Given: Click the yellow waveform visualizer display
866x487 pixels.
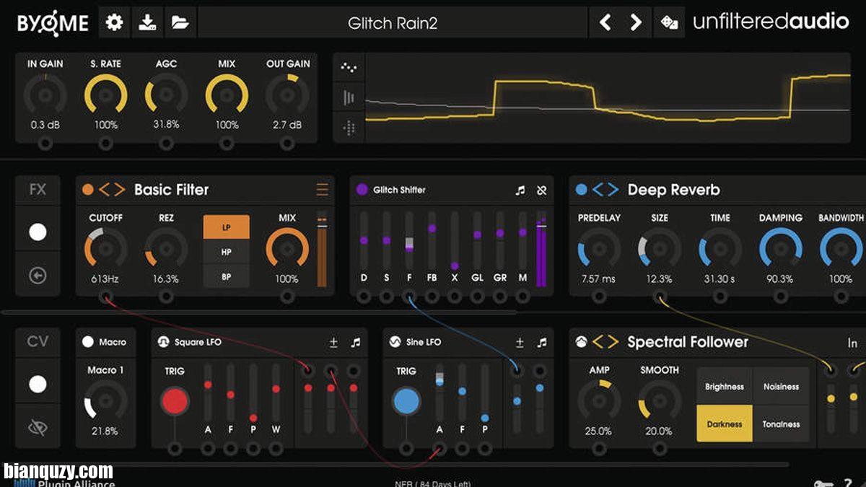Looking at the screenshot, I should pyautogui.click(x=608, y=97).
